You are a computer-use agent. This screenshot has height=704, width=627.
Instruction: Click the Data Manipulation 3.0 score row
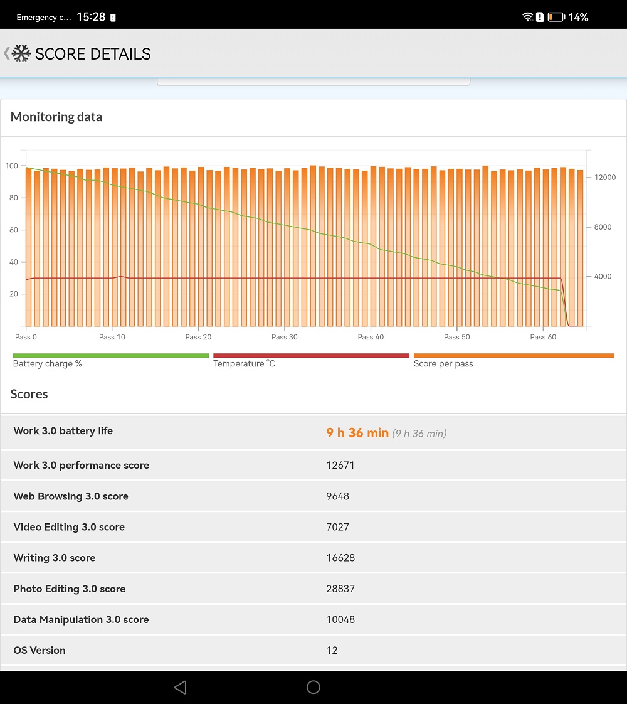coord(313,619)
